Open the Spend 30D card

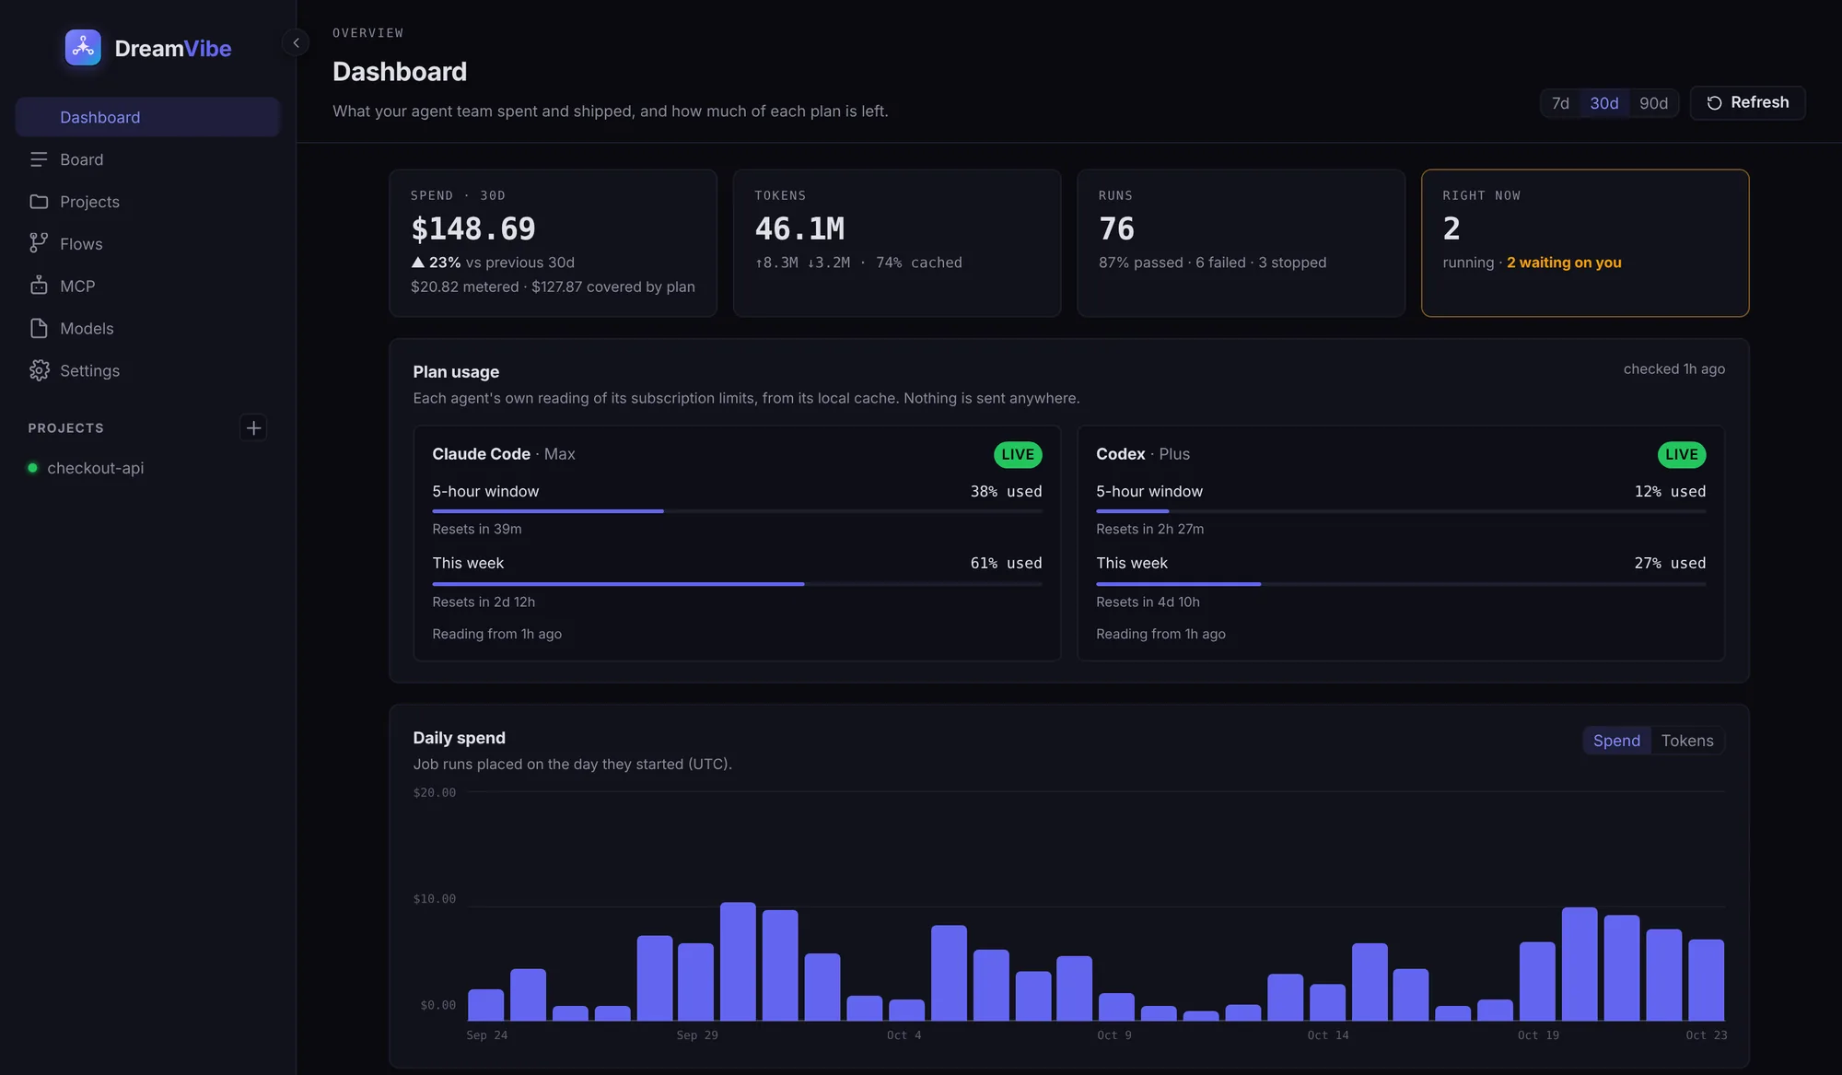(553, 243)
